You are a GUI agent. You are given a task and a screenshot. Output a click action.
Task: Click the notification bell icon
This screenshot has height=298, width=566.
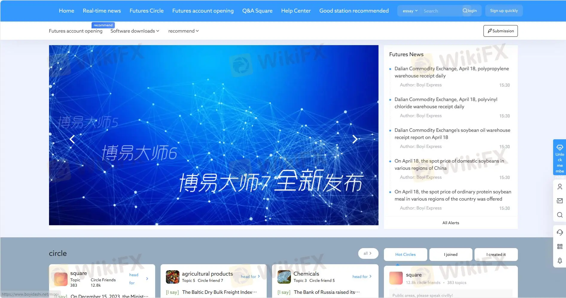coord(560,261)
